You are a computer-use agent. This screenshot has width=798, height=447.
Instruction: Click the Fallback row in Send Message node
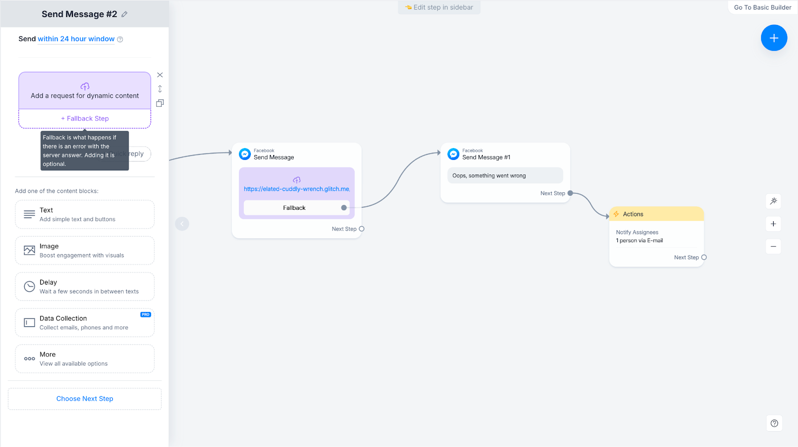click(x=297, y=208)
